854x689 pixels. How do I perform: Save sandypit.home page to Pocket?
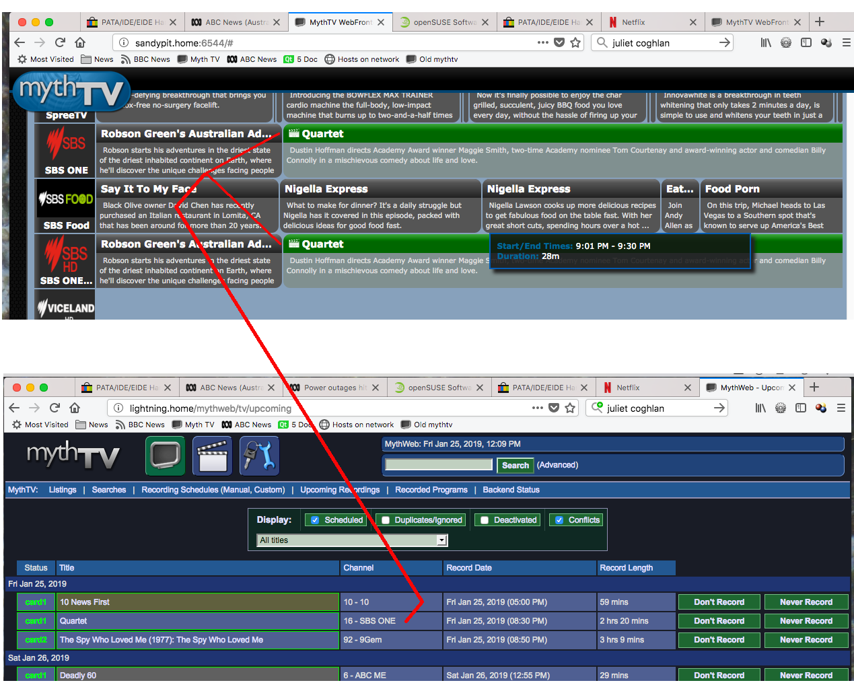point(559,42)
